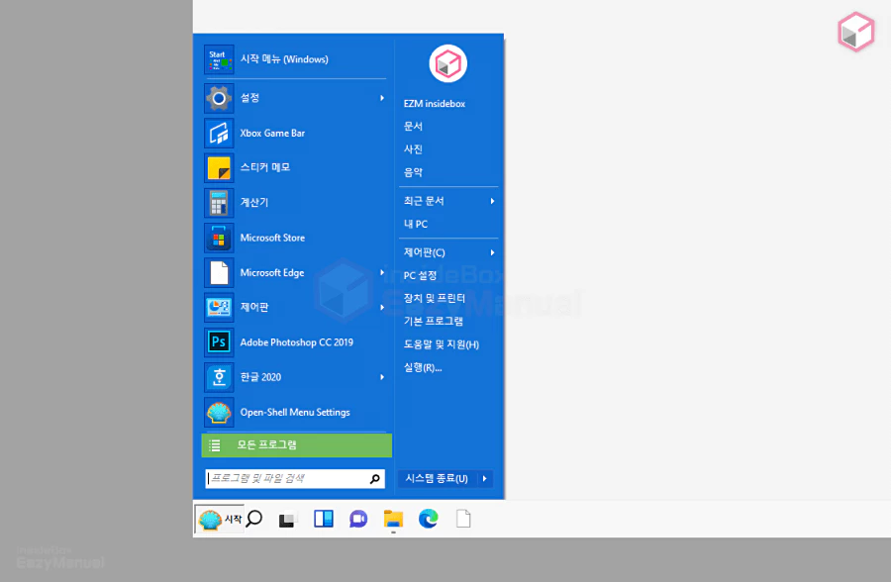This screenshot has height=582, width=891.
Task: Expand the 최근 문서 submenu arrow
Action: click(492, 201)
